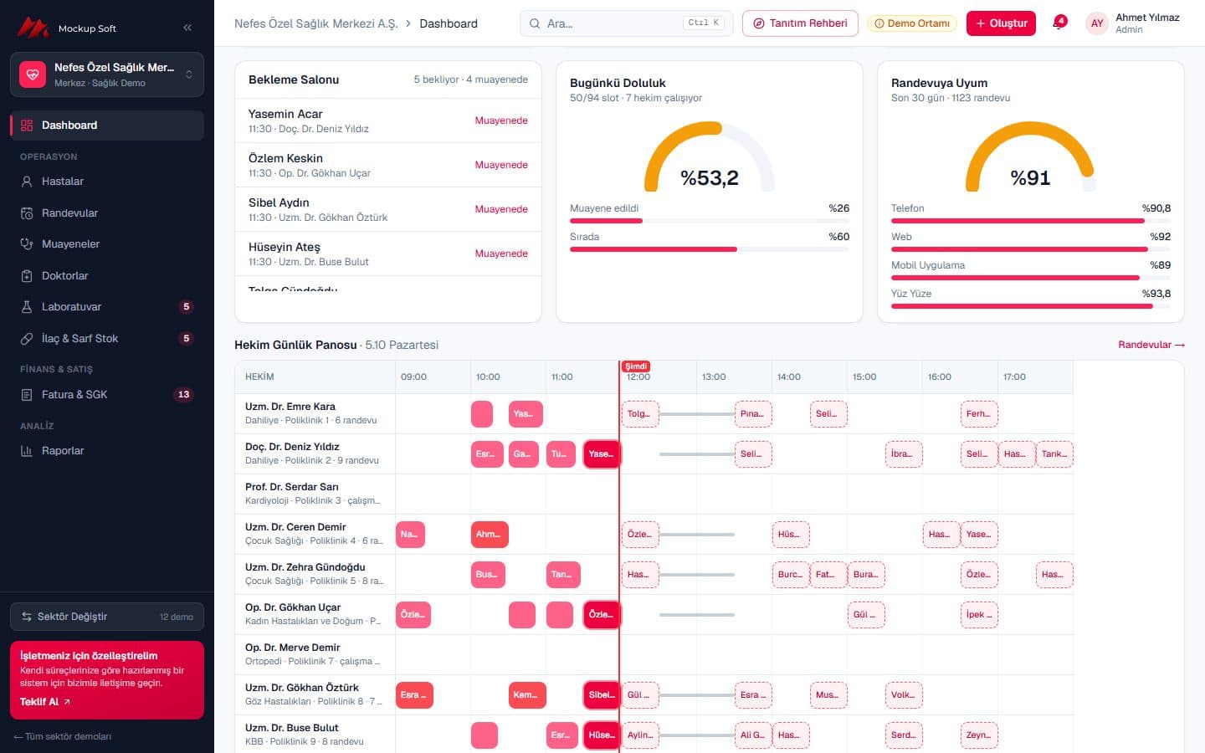This screenshot has height=753, width=1205.
Task: Click Tüm sektör demoları link
Action: pyautogui.click(x=63, y=736)
